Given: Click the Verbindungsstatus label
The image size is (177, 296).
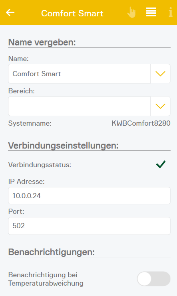Looking at the screenshot, I should tap(40, 165).
